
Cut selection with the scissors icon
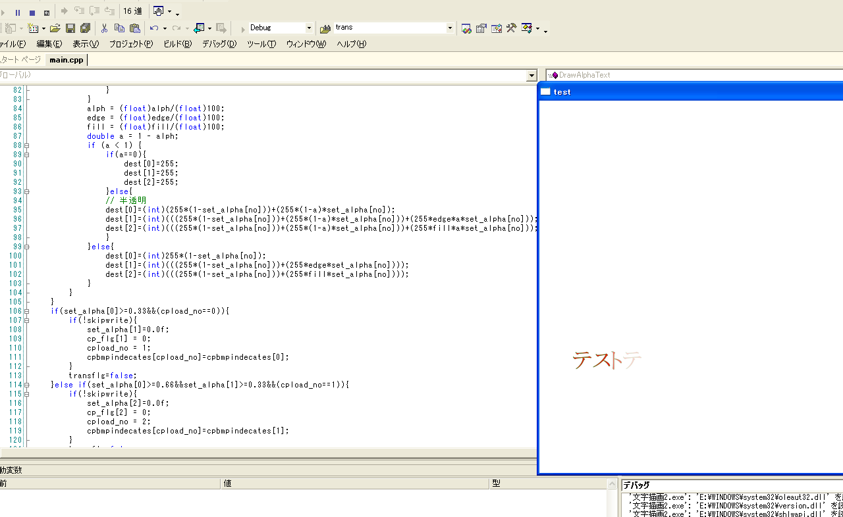[x=104, y=28]
